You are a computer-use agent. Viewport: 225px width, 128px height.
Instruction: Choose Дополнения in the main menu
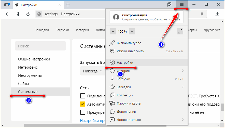coord(147,111)
